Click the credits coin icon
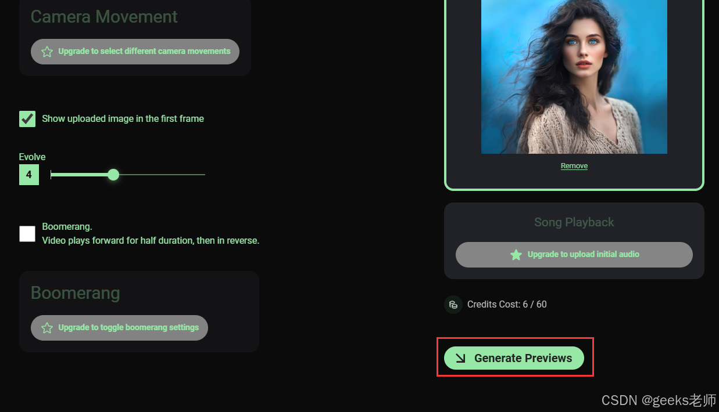The height and width of the screenshot is (412, 719). 453,305
